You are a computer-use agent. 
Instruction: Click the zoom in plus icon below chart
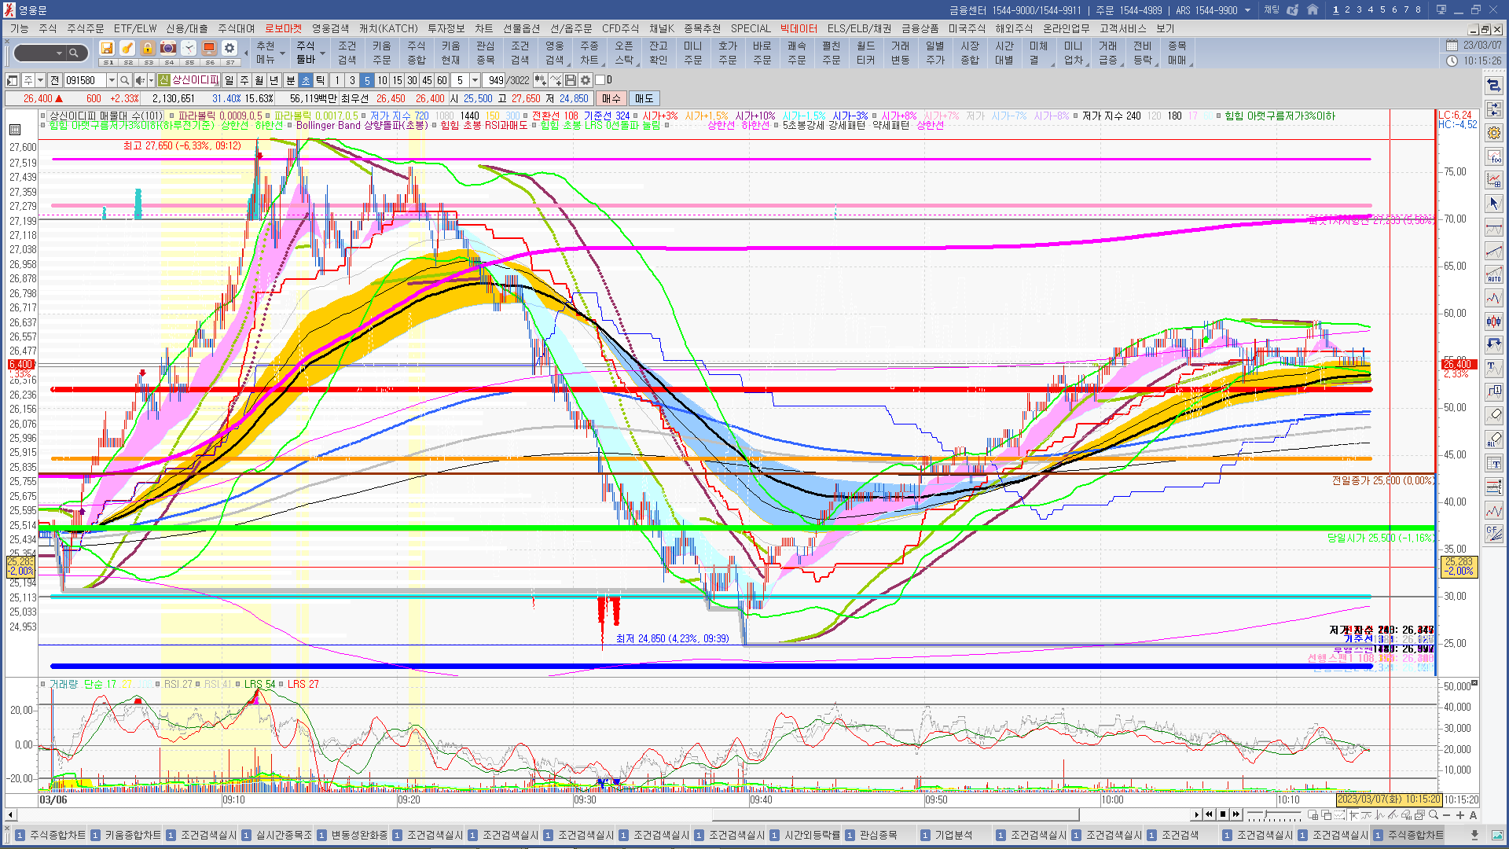click(1460, 815)
